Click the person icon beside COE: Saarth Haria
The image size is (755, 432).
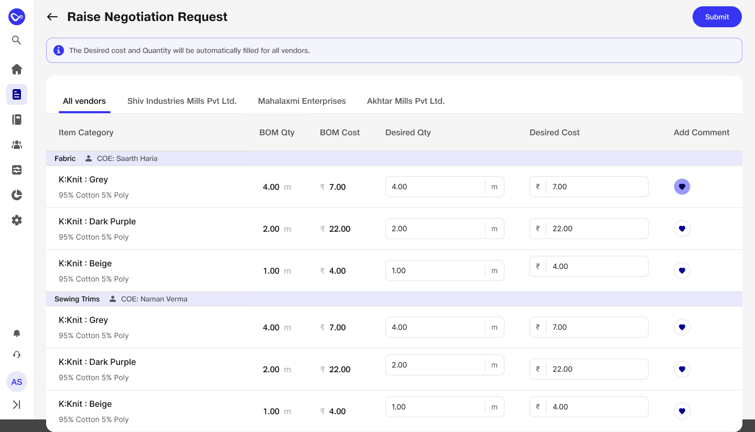pos(89,158)
